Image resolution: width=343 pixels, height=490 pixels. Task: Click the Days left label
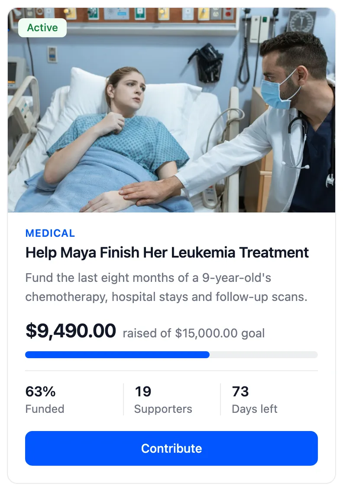[x=255, y=409]
